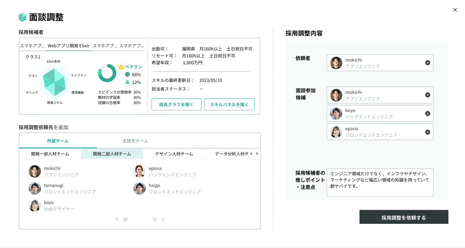Remove mokichi from 面談参加候補 list
The image size is (465, 248).
[x=428, y=95]
